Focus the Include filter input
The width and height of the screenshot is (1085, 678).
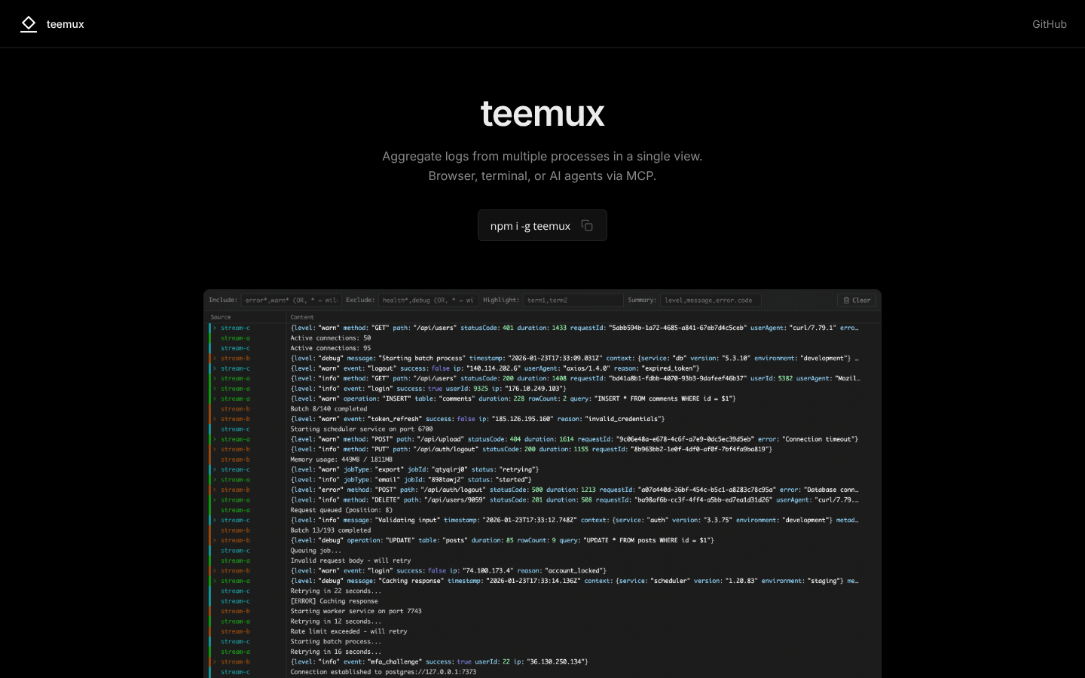pos(290,300)
